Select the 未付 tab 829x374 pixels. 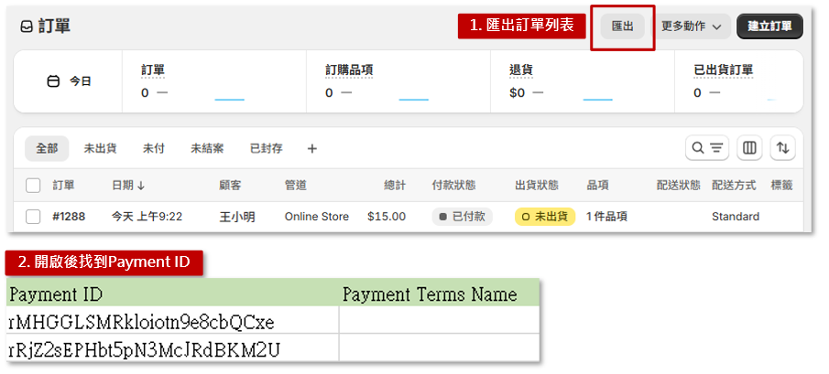(x=153, y=148)
